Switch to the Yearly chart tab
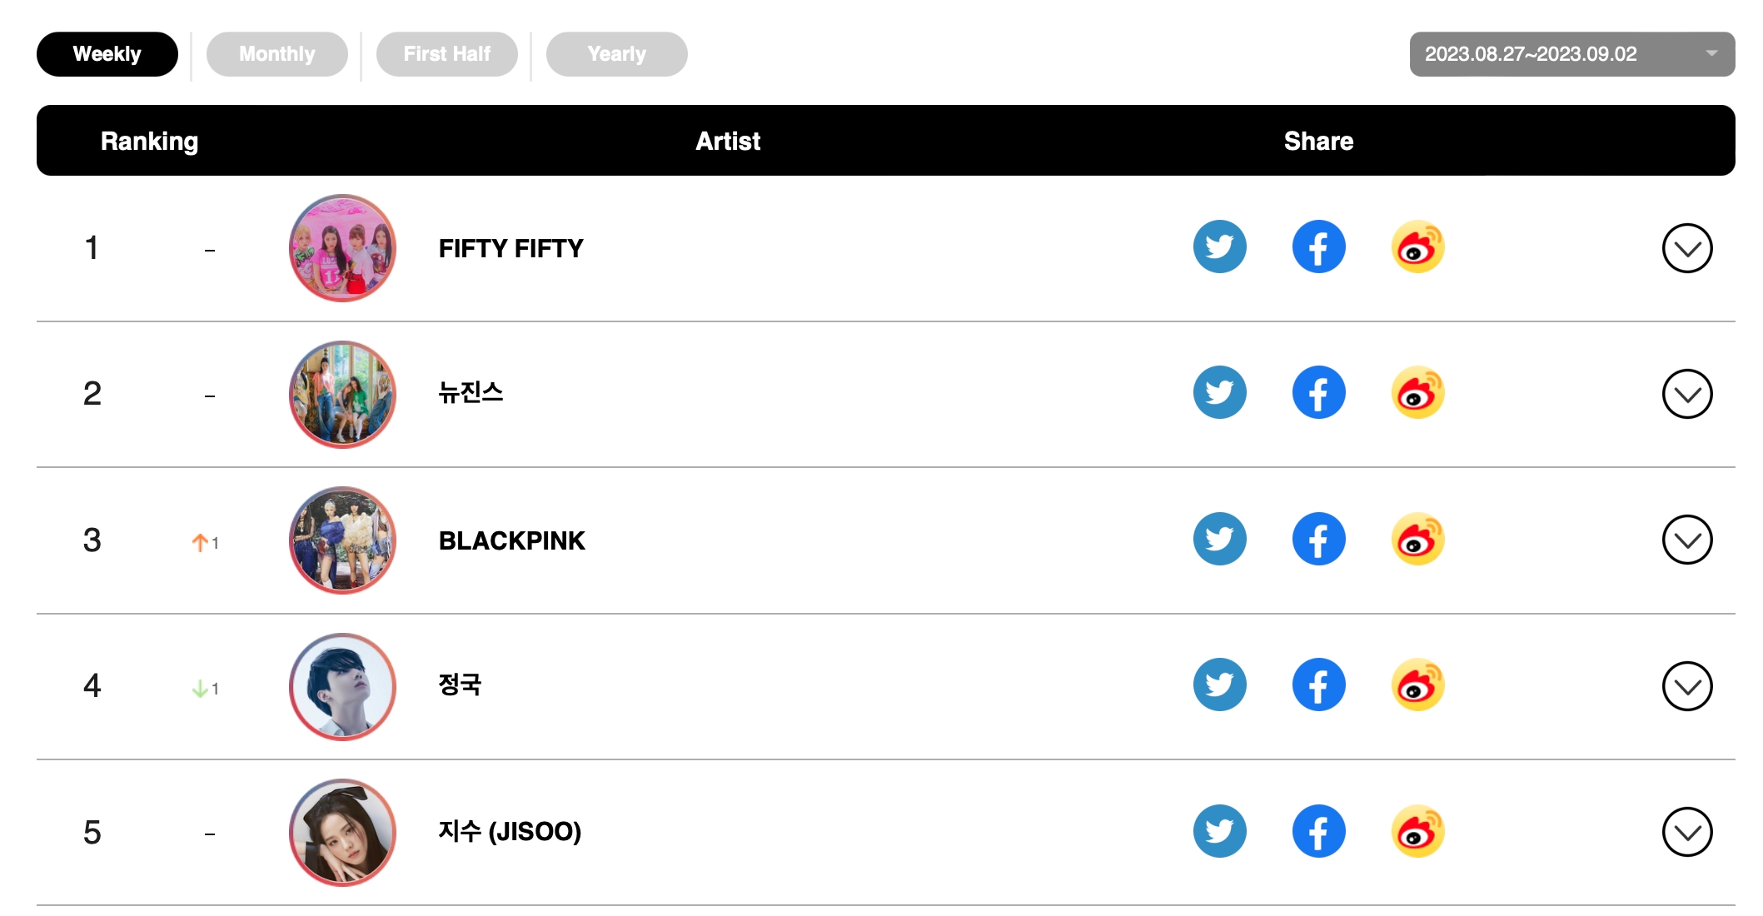Viewport: 1763px width, 916px height. click(616, 54)
